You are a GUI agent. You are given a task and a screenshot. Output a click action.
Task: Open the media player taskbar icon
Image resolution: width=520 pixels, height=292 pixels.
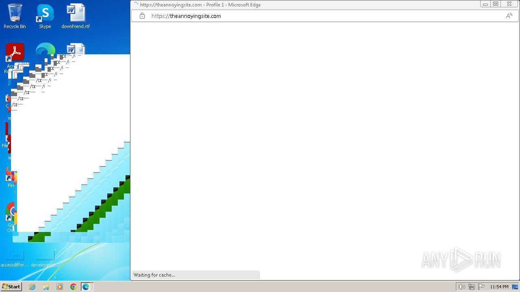click(60, 287)
